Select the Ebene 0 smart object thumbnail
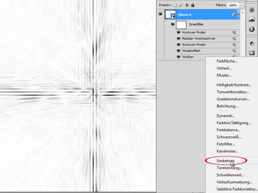Viewport: 258px width, 193px height. point(171,14)
